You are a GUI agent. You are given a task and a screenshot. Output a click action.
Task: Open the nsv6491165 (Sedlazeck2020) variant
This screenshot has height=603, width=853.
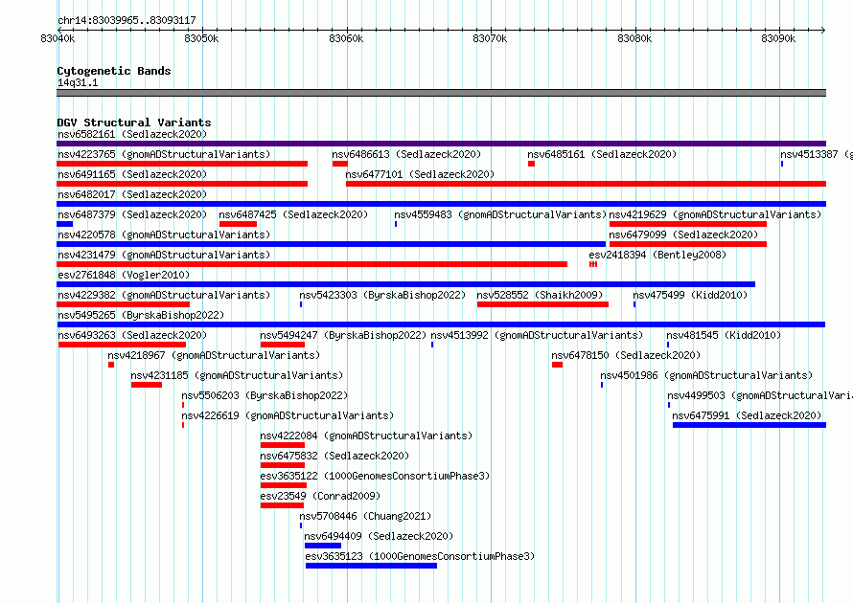132,174
